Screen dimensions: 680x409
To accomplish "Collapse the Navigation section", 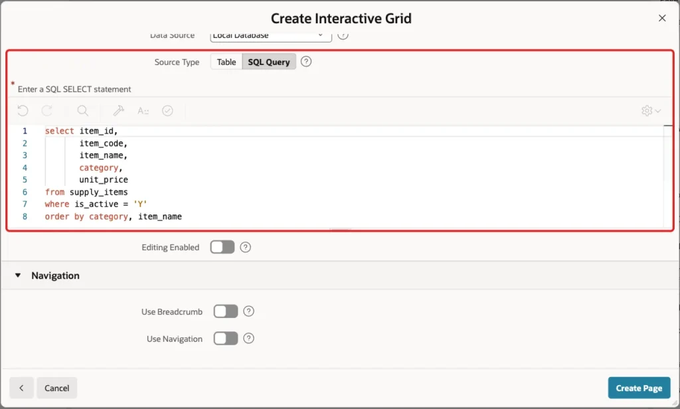I will [x=18, y=276].
